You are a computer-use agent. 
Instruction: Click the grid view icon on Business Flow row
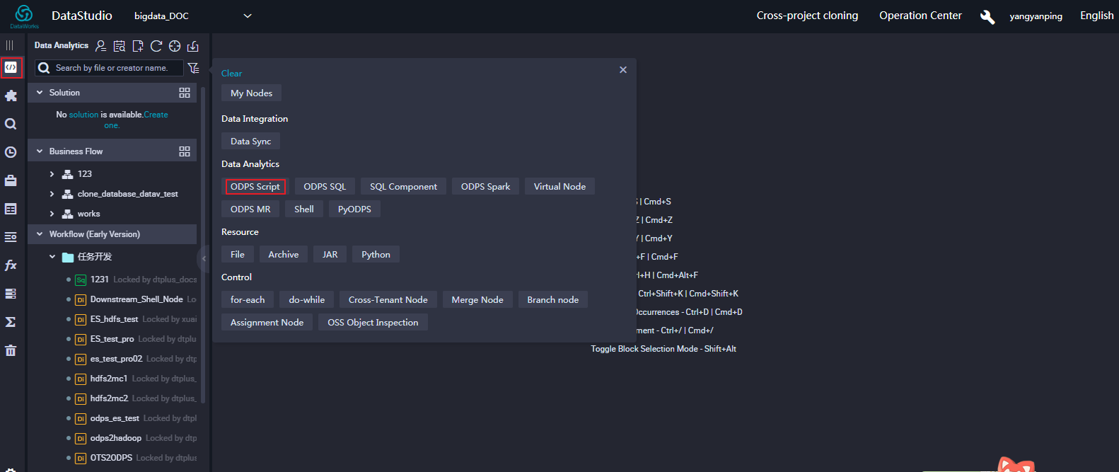pos(185,151)
